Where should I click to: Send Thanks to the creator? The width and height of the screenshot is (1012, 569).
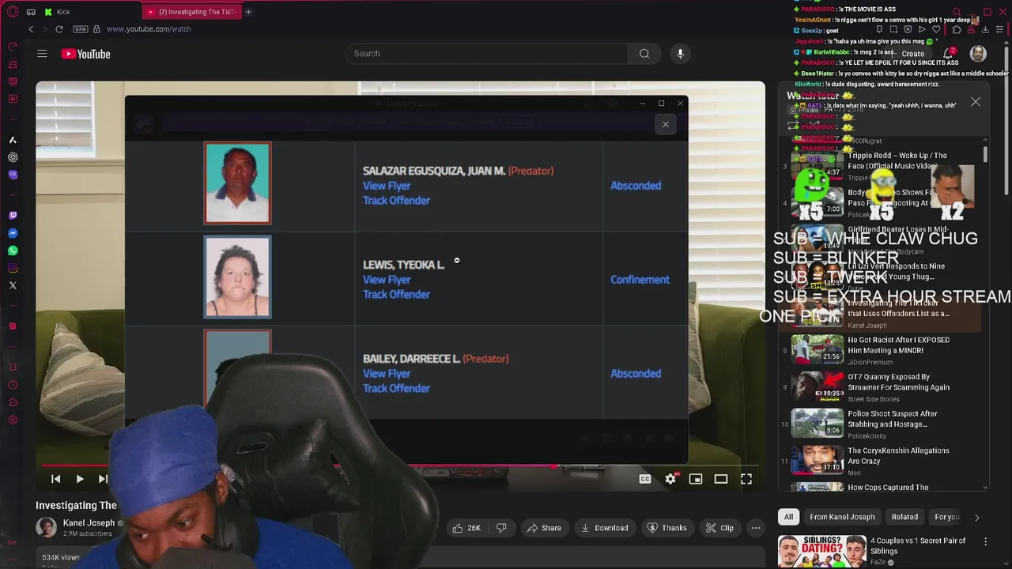click(667, 528)
